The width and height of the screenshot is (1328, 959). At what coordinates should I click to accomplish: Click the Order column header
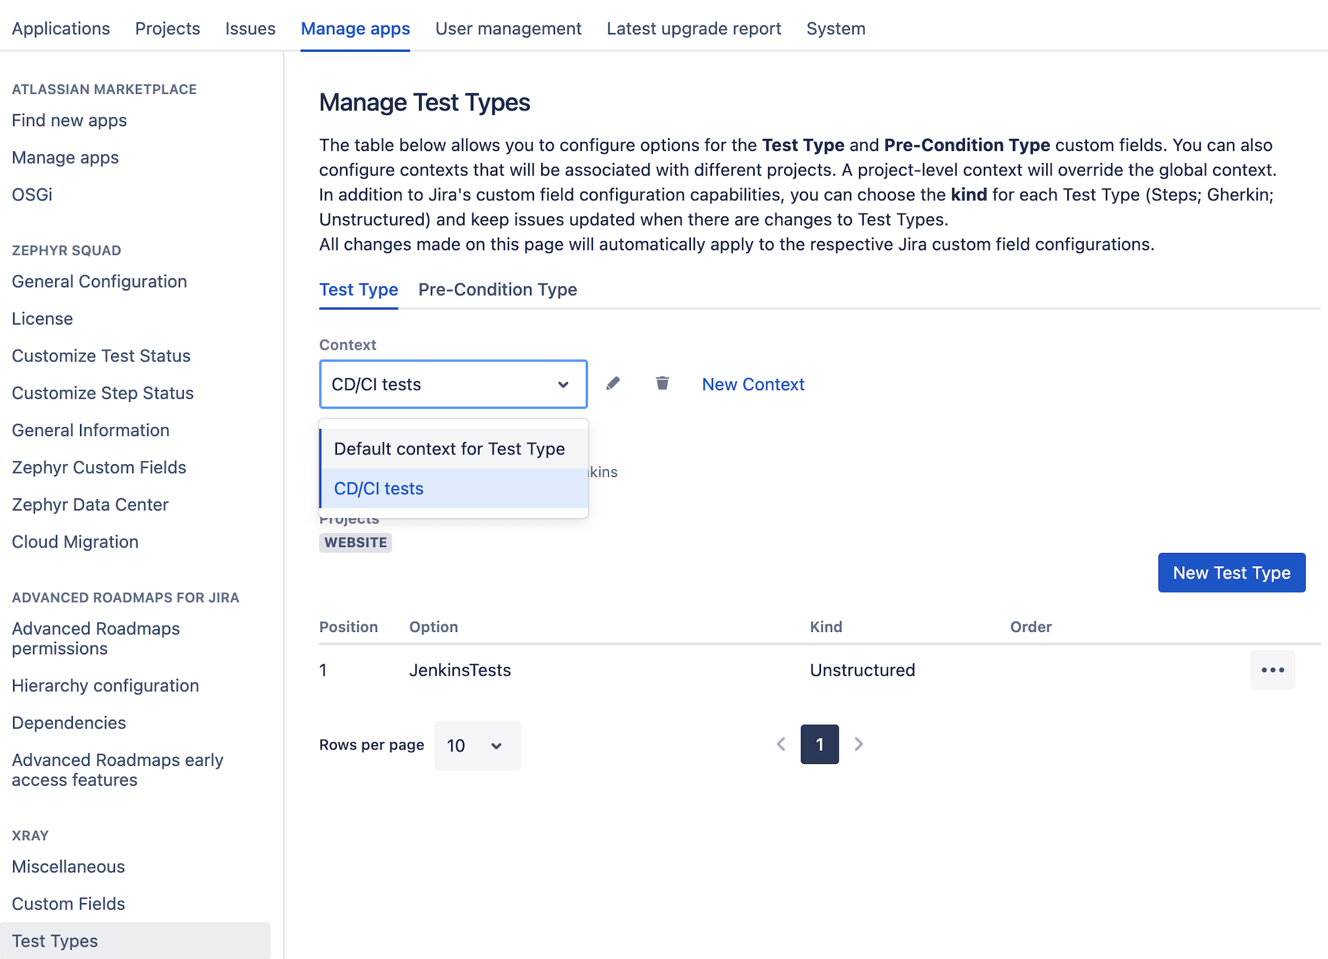click(1030, 627)
